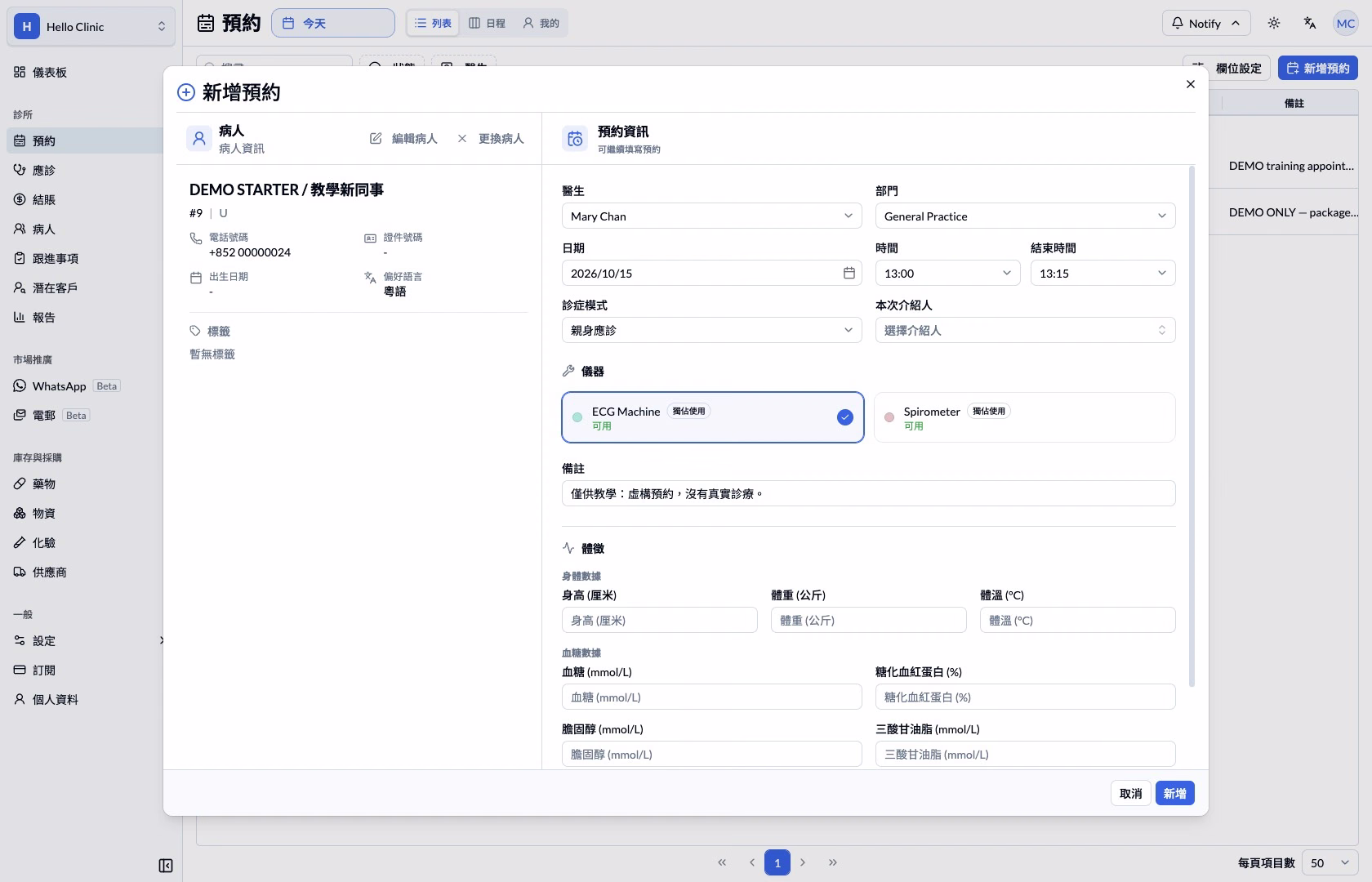Deselect the ECG Machine equipment card
Viewport: 1372px width, 882px height.
tap(712, 417)
